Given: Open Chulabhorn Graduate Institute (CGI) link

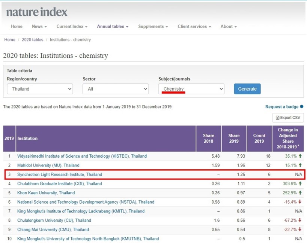Looking at the screenshot, I should [x=60, y=183].
